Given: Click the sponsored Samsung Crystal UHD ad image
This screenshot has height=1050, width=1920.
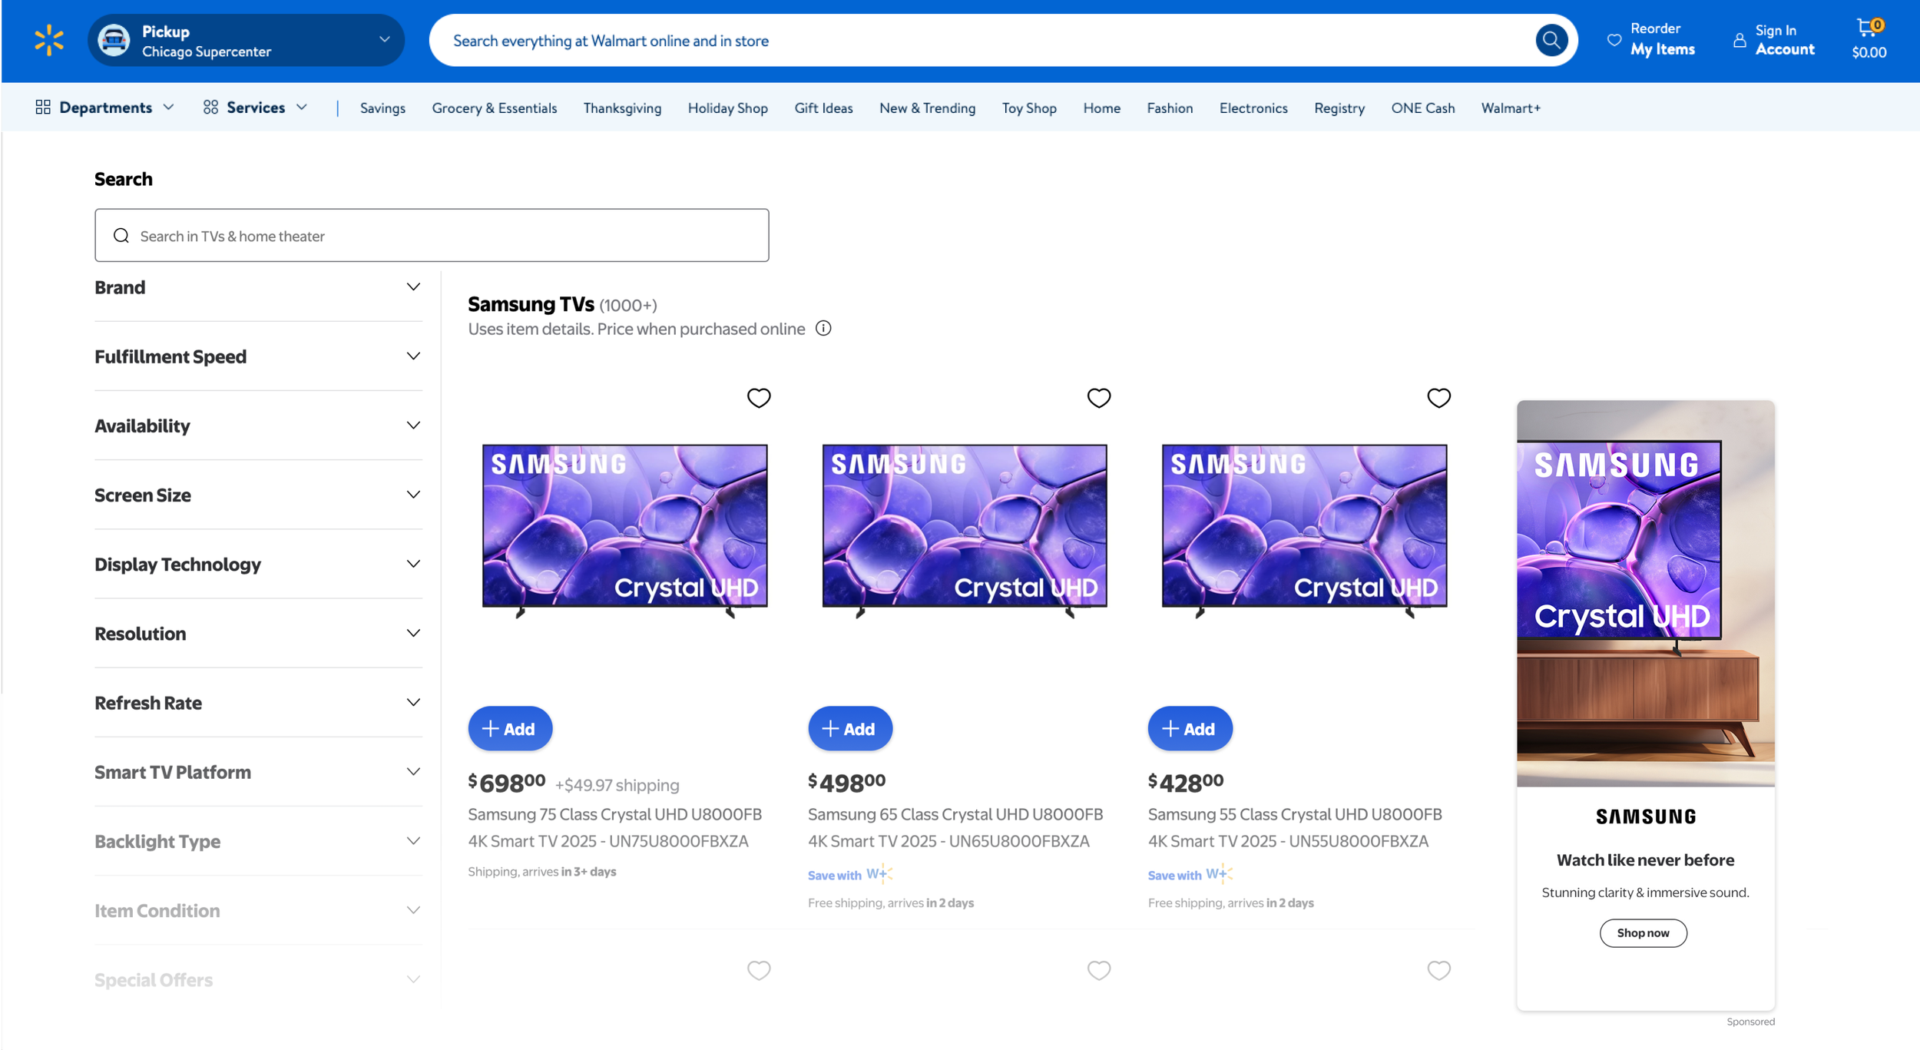Looking at the screenshot, I should (x=1645, y=593).
